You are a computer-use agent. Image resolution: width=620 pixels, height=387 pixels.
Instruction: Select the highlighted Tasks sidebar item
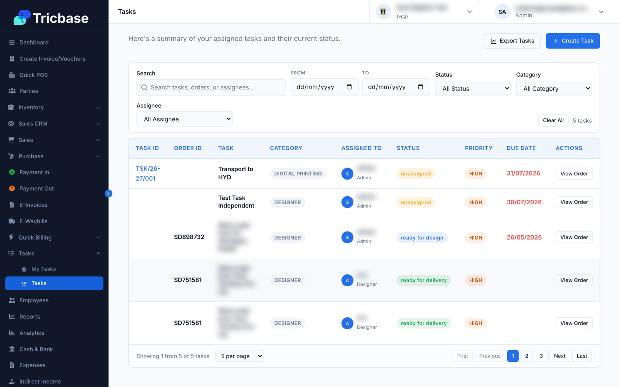[54, 283]
